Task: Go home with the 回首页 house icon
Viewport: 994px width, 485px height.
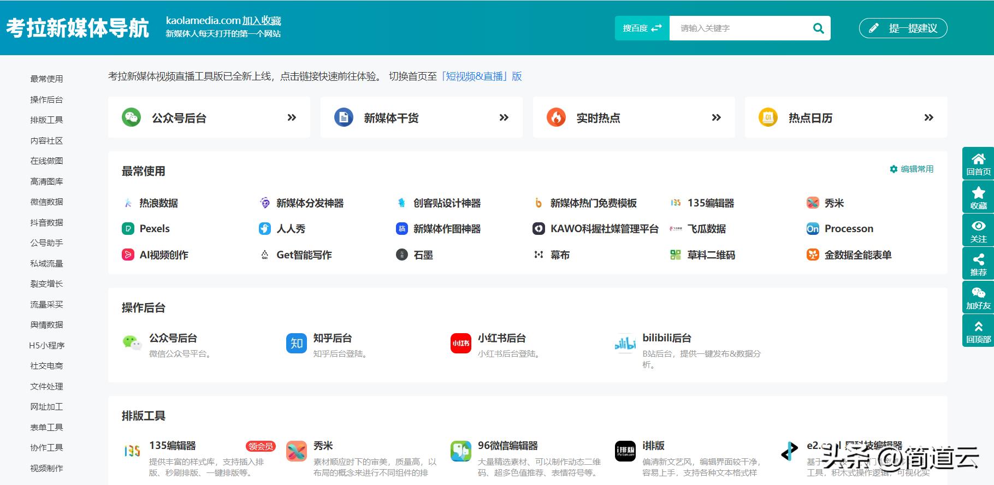Action: (x=978, y=163)
